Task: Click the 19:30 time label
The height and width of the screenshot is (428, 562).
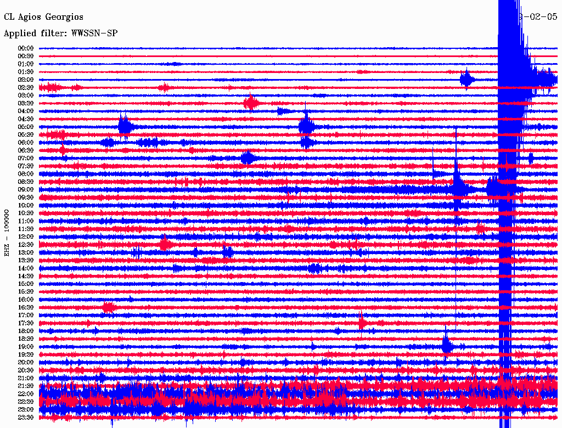Action: click(x=26, y=354)
